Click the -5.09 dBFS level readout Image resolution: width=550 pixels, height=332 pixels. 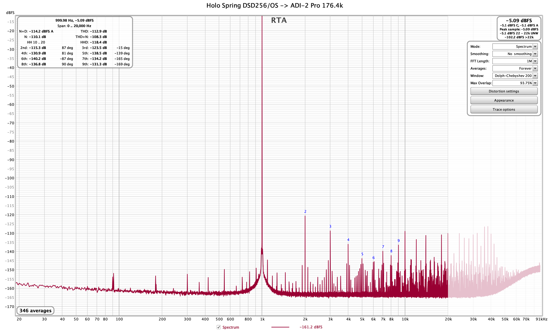[519, 21]
